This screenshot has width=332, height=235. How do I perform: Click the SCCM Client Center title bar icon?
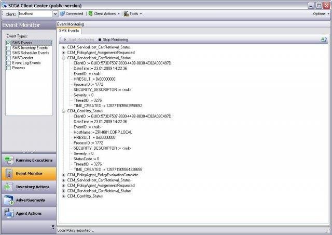click(x=4, y=5)
